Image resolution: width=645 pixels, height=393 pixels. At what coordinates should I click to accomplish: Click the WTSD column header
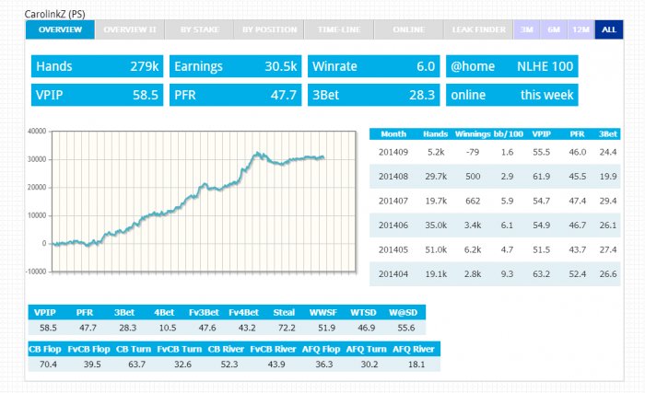[x=363, y=312]
